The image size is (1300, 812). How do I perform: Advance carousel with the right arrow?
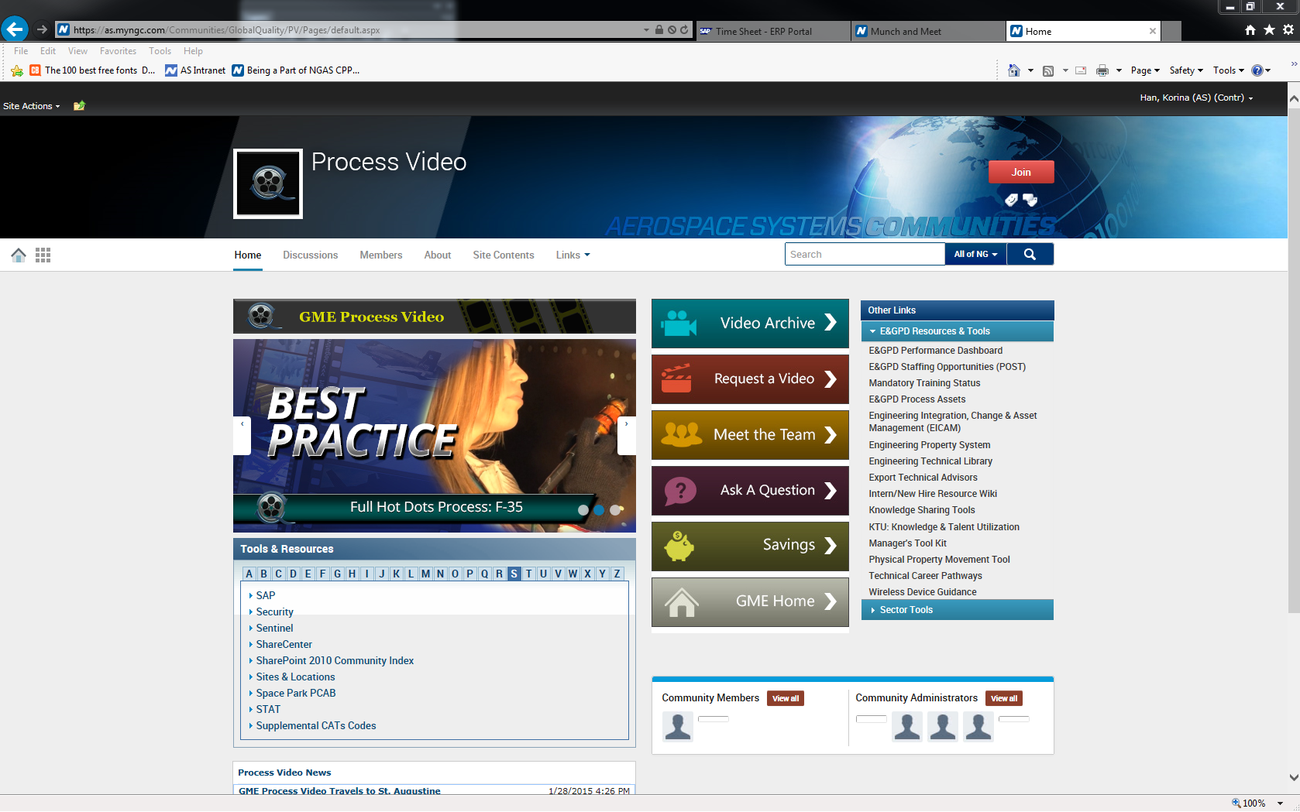pyautogui.click(x=626, y=435)
